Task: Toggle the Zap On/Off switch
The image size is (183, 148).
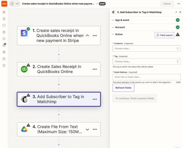Action: click(14, 4)
